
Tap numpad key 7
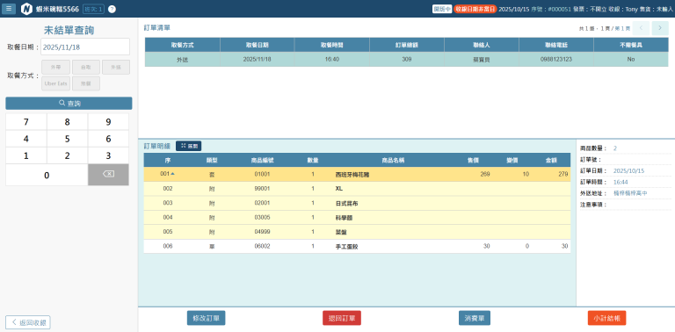[x=26, y=122]
